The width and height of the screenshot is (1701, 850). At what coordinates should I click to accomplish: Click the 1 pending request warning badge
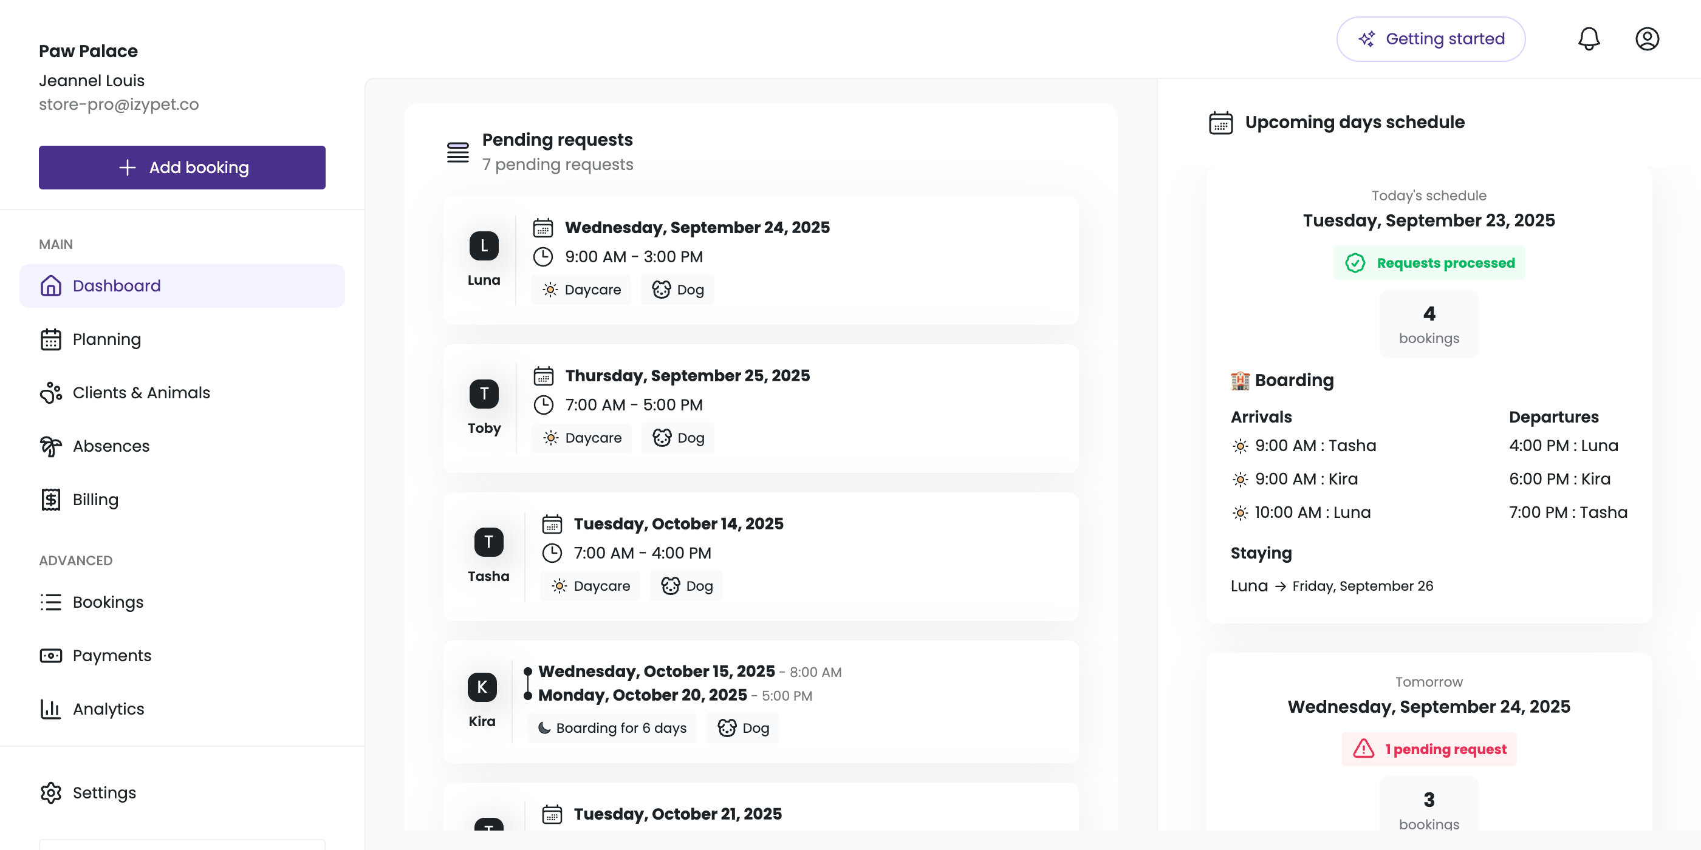(1429, 749)
